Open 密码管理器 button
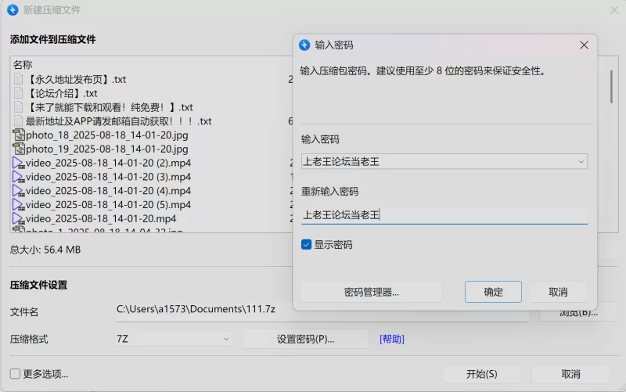This screenshot has height=392, width=626. pyautogui.click(x=371, y=292)
